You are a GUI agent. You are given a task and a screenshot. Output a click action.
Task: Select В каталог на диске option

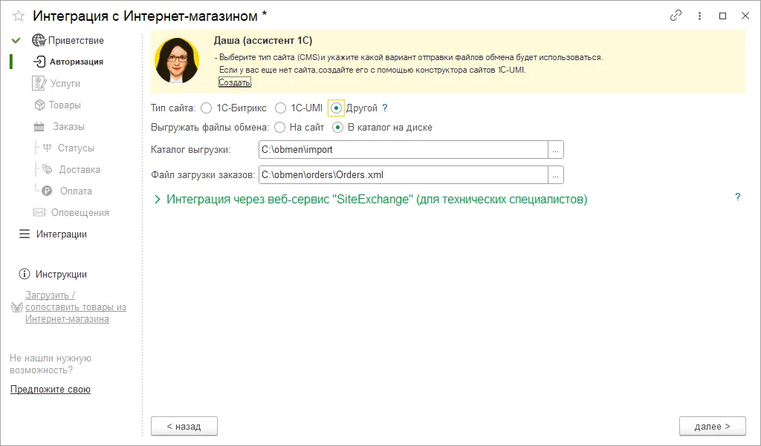tap(337, 127)
